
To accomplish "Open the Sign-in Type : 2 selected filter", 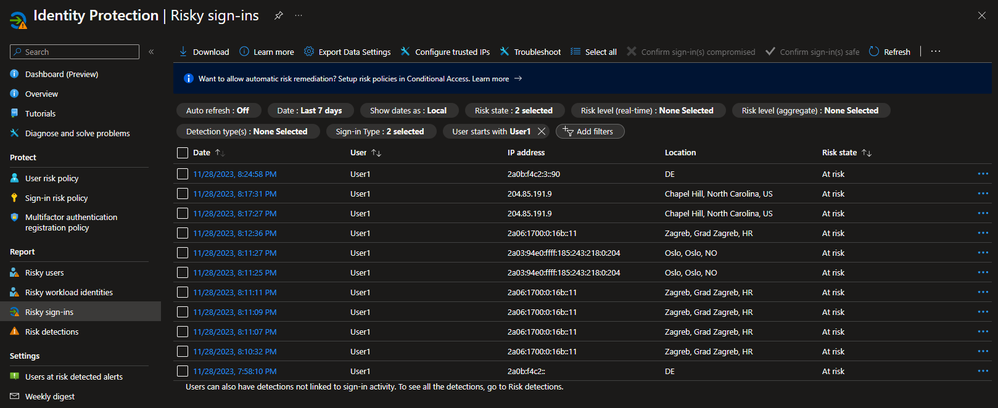I will [380, 131].
